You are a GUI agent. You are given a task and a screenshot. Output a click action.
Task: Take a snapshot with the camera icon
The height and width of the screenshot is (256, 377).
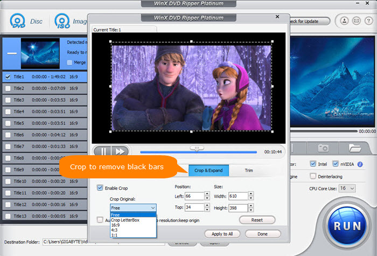[323, 148]
